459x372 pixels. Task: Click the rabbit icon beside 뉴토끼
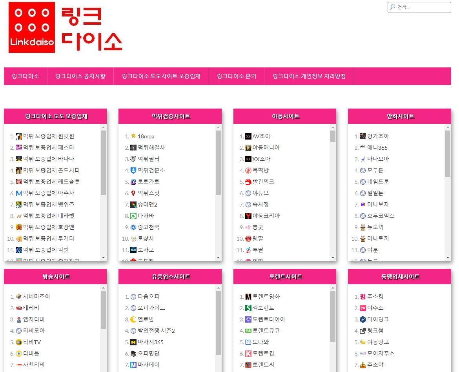(x=363, y=227)
